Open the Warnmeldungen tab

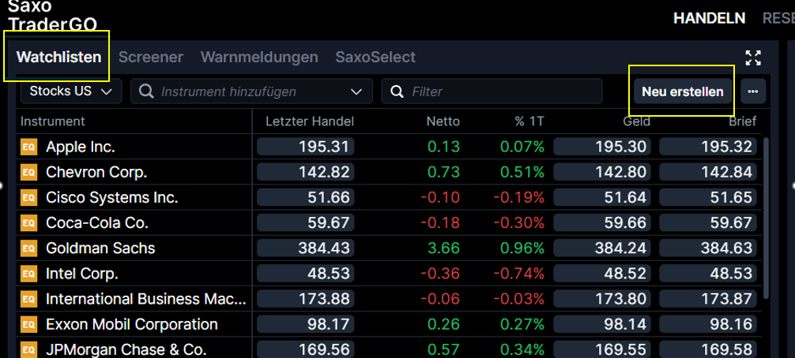pos(259,57)
